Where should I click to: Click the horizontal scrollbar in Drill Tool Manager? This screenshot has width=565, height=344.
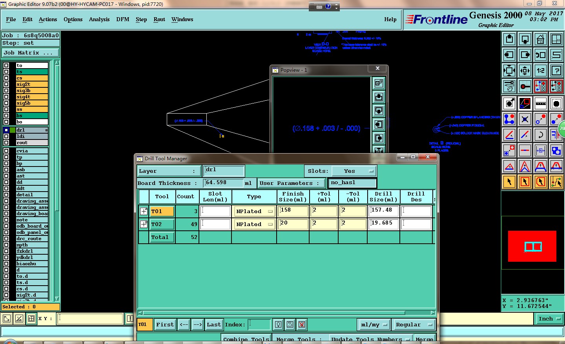[287, 313]
